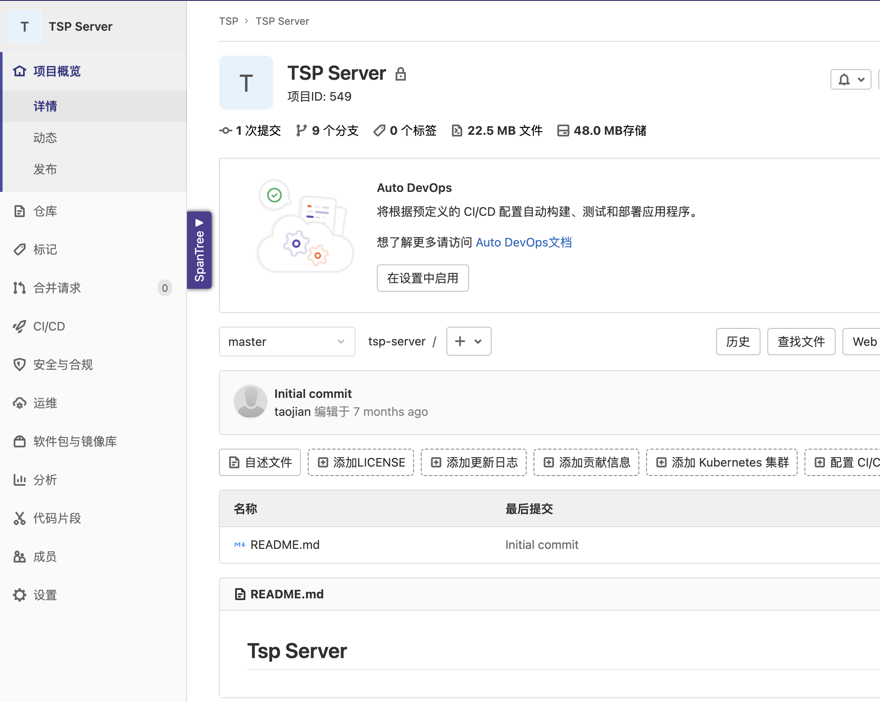Expand the notification level chevron dropdown

click(862, 79)
